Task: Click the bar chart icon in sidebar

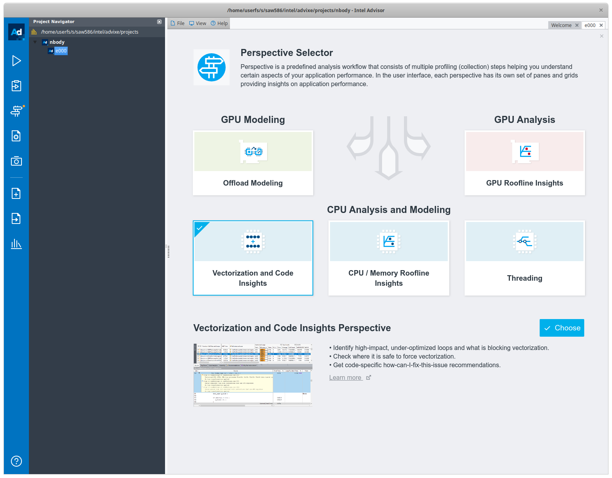Action: pyautogui.click(x=16, y=244)
